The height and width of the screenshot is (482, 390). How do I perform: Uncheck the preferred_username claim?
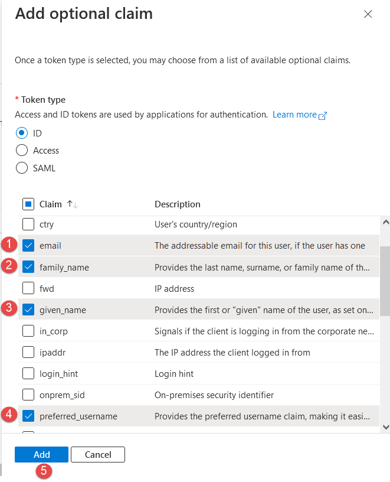(28, 416)
